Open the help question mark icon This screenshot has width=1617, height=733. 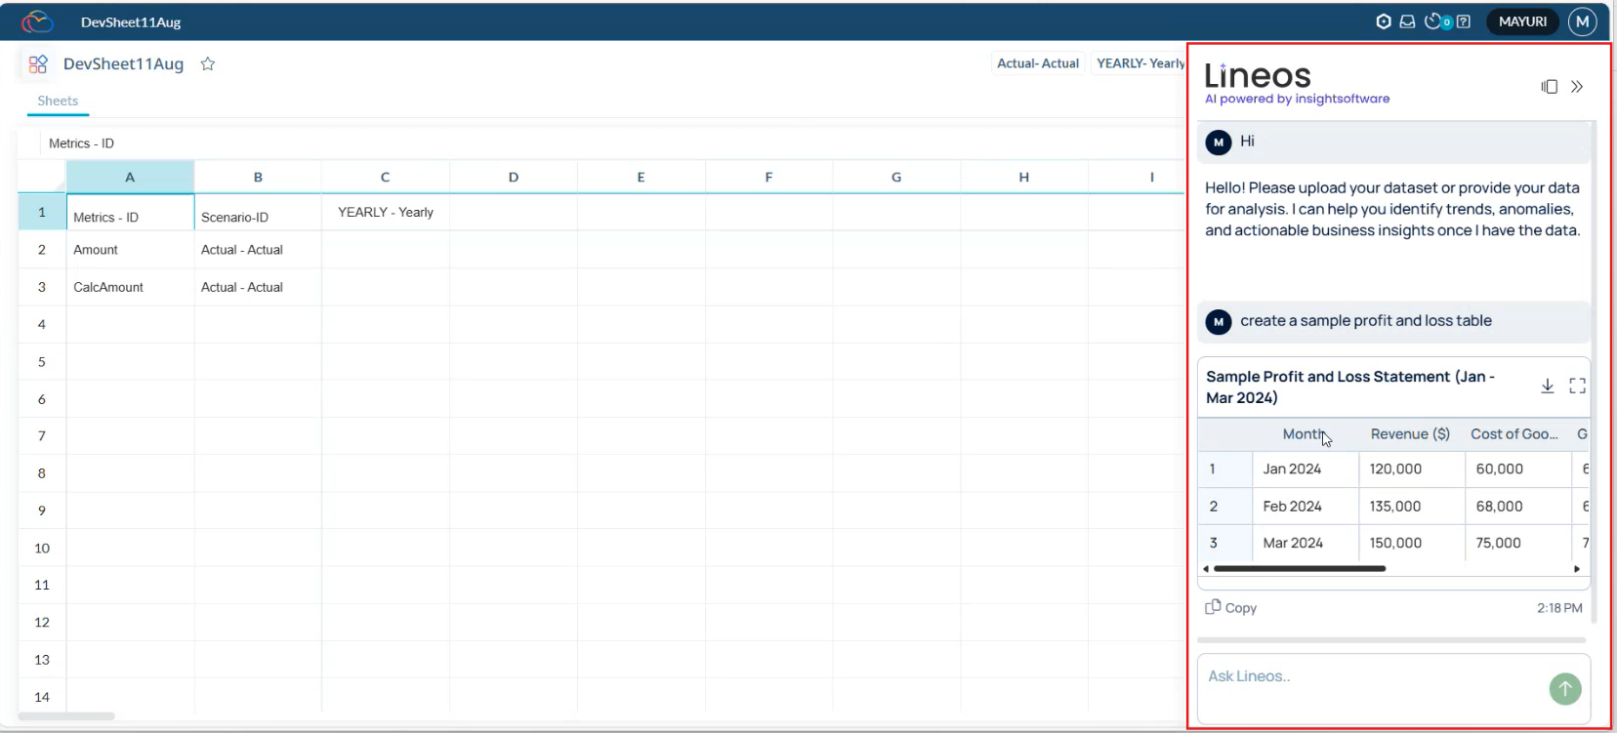pyautogui.click(x=1463, y=21)
